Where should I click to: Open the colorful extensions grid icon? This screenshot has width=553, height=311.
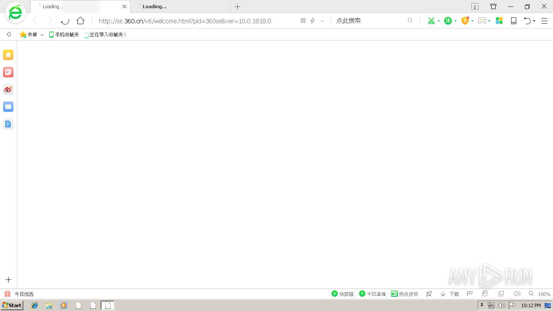coord(499,21)
